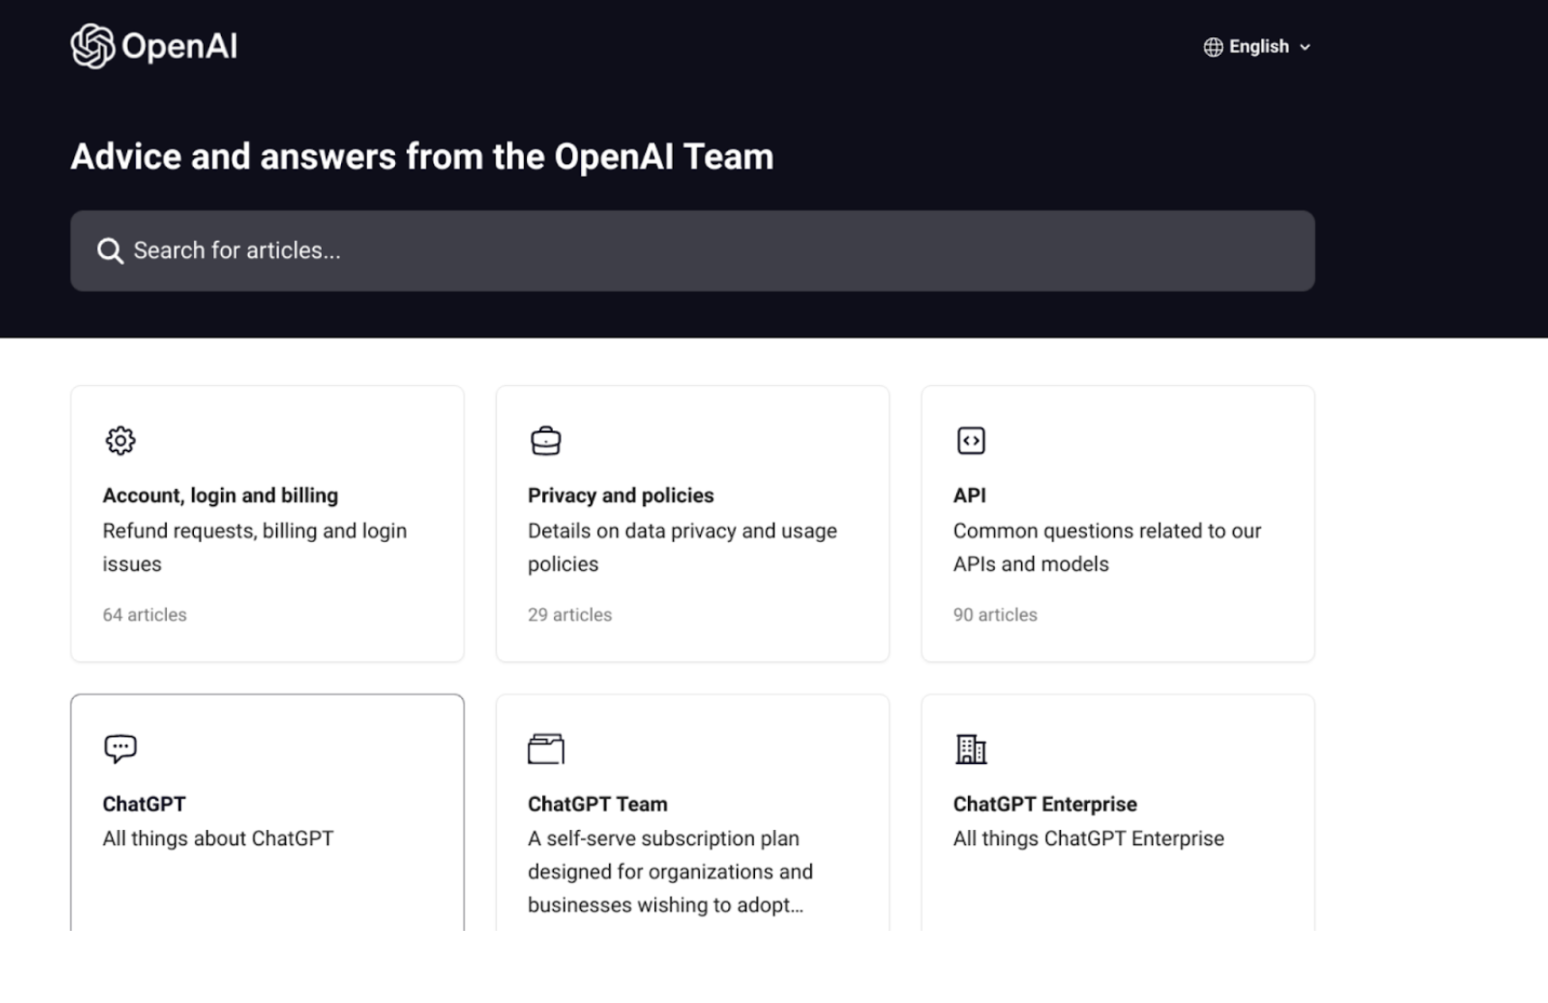This screenshot has width=1548, height=1003.
Task: Click the gear icon for Account section
Action: pos(120,441)
